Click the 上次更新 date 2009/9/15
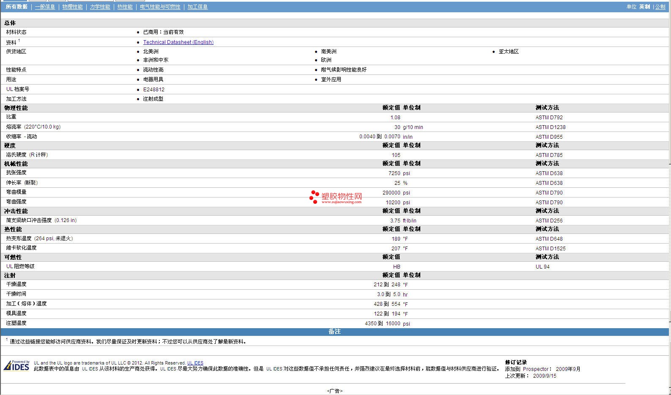This screenshot has height=395, width=671. [x=545, y=376]
